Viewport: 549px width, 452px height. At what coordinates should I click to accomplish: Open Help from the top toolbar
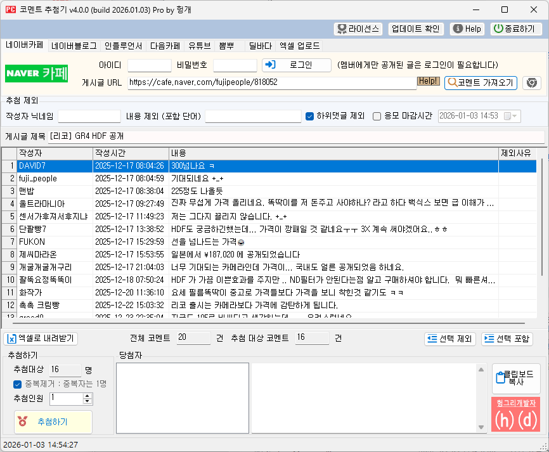467,29
